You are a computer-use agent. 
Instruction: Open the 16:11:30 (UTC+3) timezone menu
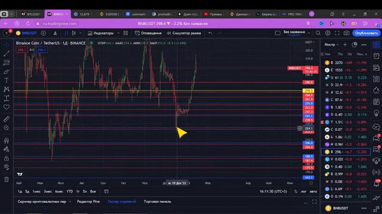click(273, 191)
